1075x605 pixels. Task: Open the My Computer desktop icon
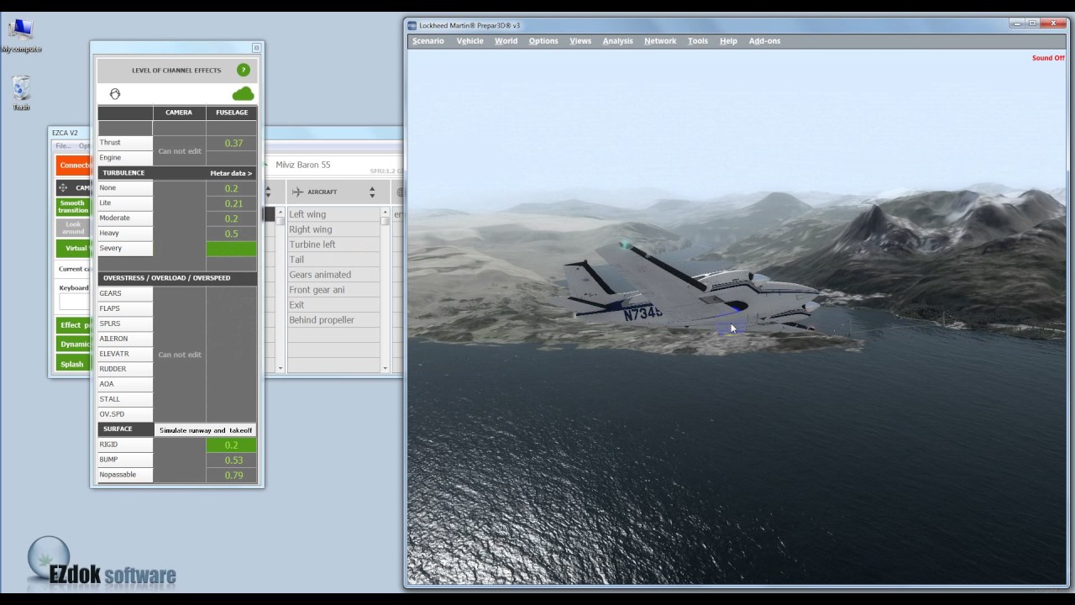(x=21, y=35)
